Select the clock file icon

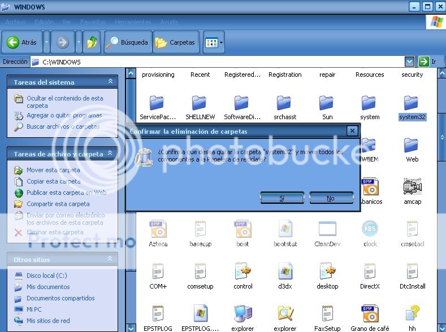370,229
